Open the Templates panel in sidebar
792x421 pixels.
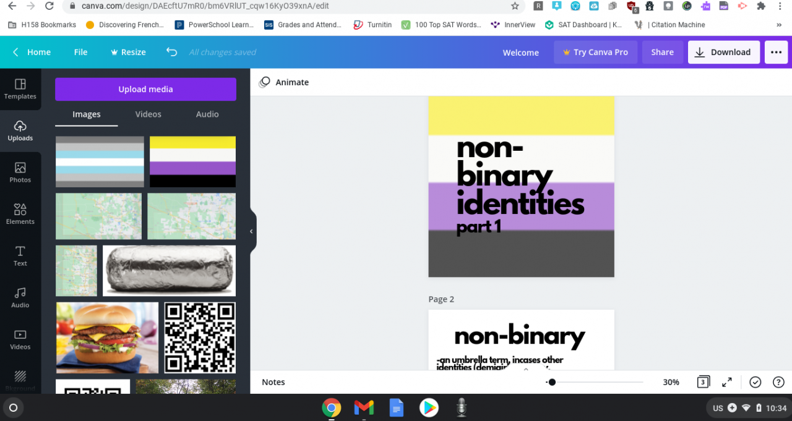(x=20, y=89)
